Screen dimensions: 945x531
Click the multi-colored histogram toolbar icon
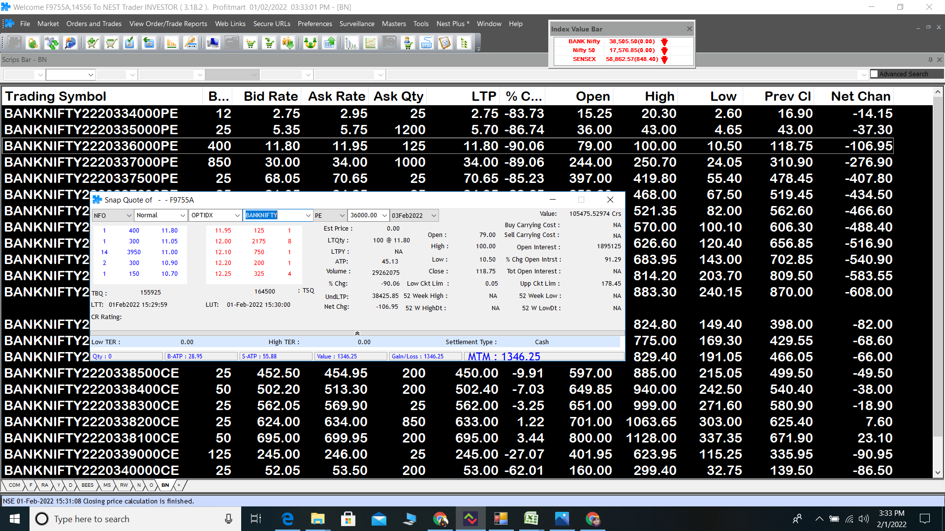[x=351, y=43]
